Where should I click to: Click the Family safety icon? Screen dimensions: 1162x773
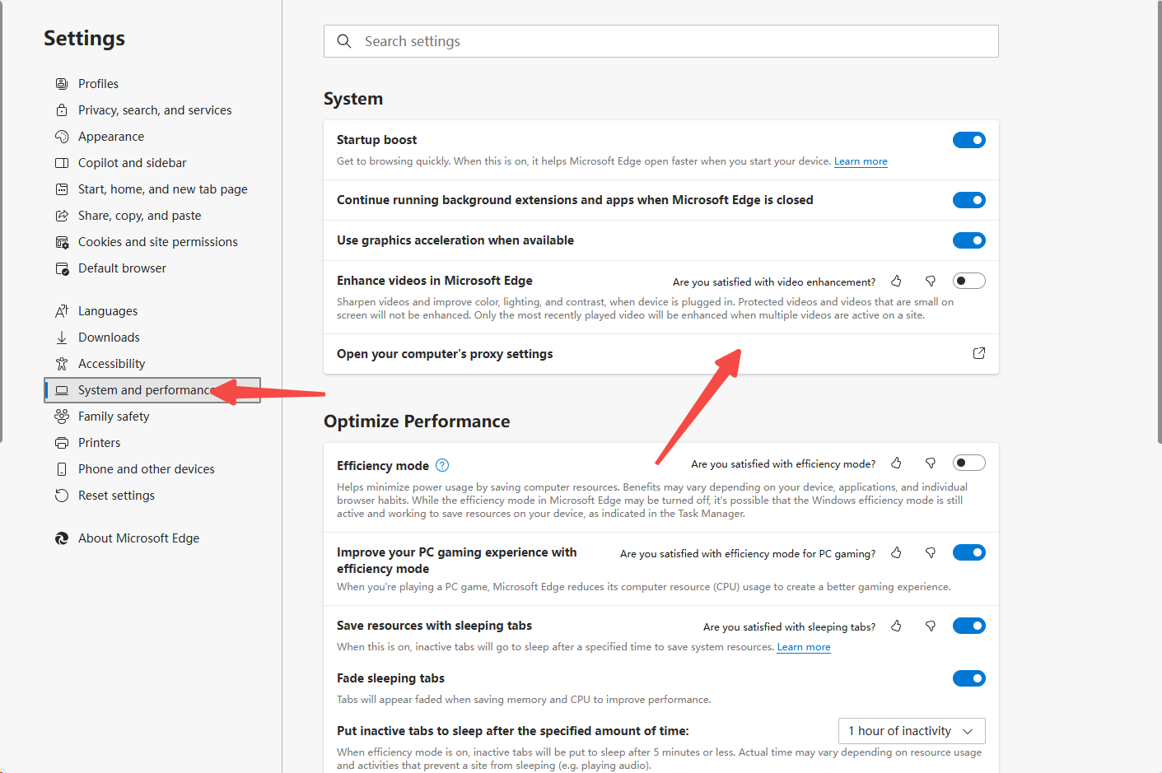point(62,417)
